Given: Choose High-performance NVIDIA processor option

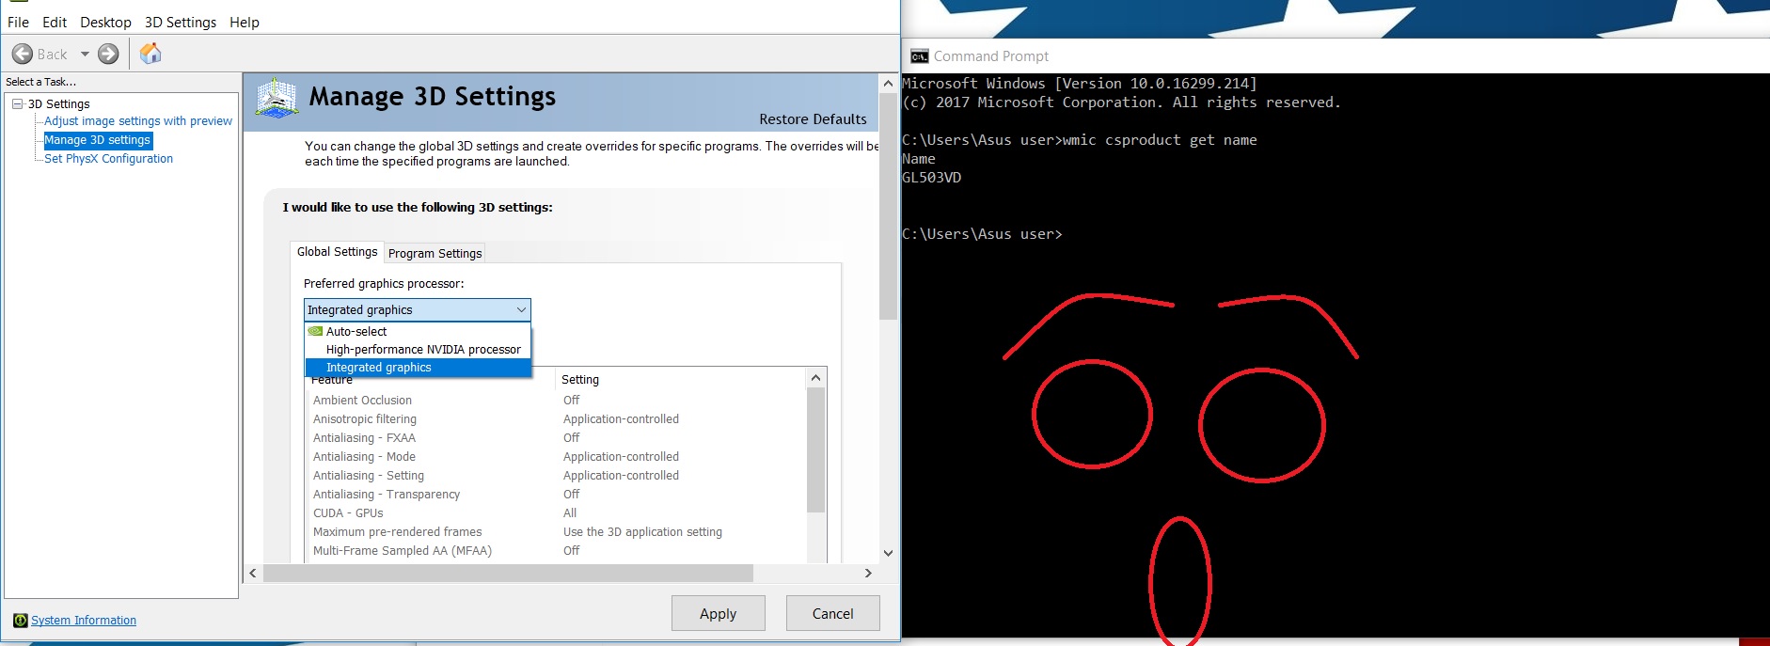Looking at the screenshot, I should click(418, 350).
